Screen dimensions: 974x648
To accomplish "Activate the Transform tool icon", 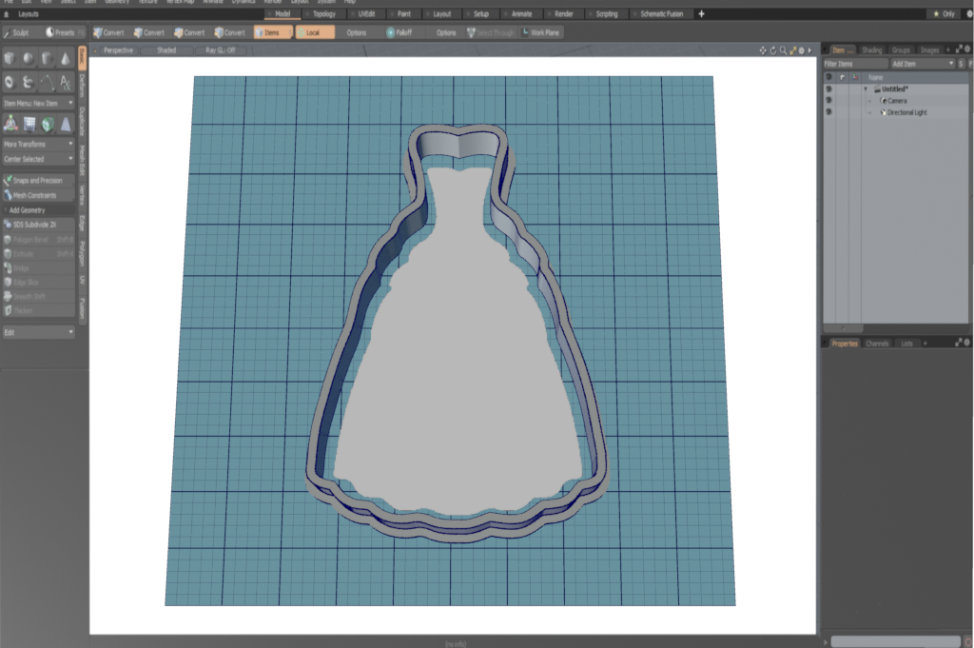I will 10,123.
